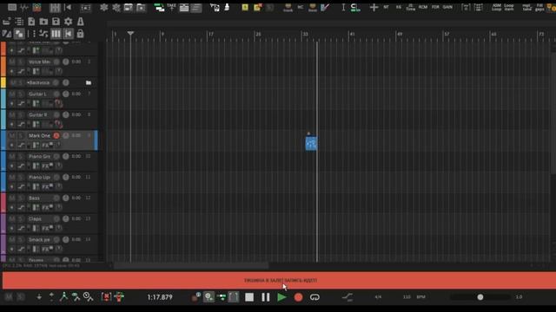Adjust the playback rate slider knob
Viewport: 556px width, 312px height.
480,297
